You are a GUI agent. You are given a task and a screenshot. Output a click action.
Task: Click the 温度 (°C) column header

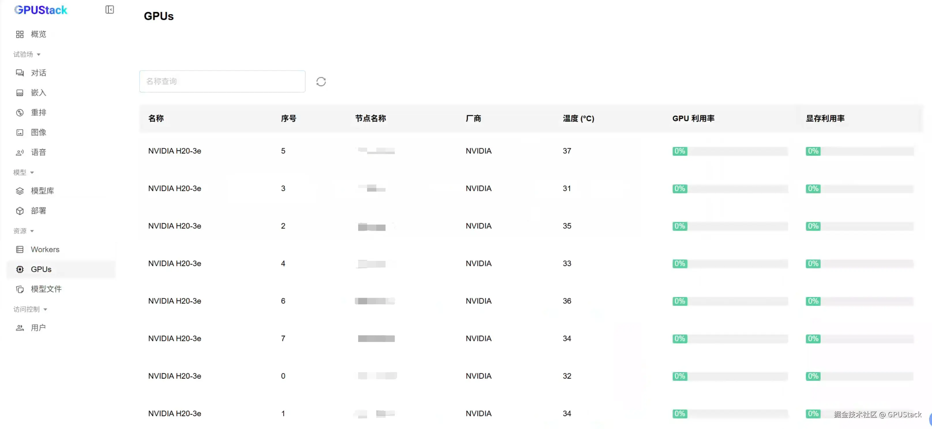578,118
